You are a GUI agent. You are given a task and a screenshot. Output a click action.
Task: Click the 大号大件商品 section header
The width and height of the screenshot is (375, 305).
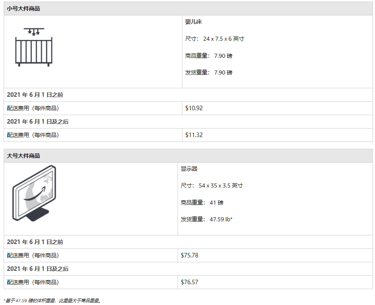tap(24, 156)
